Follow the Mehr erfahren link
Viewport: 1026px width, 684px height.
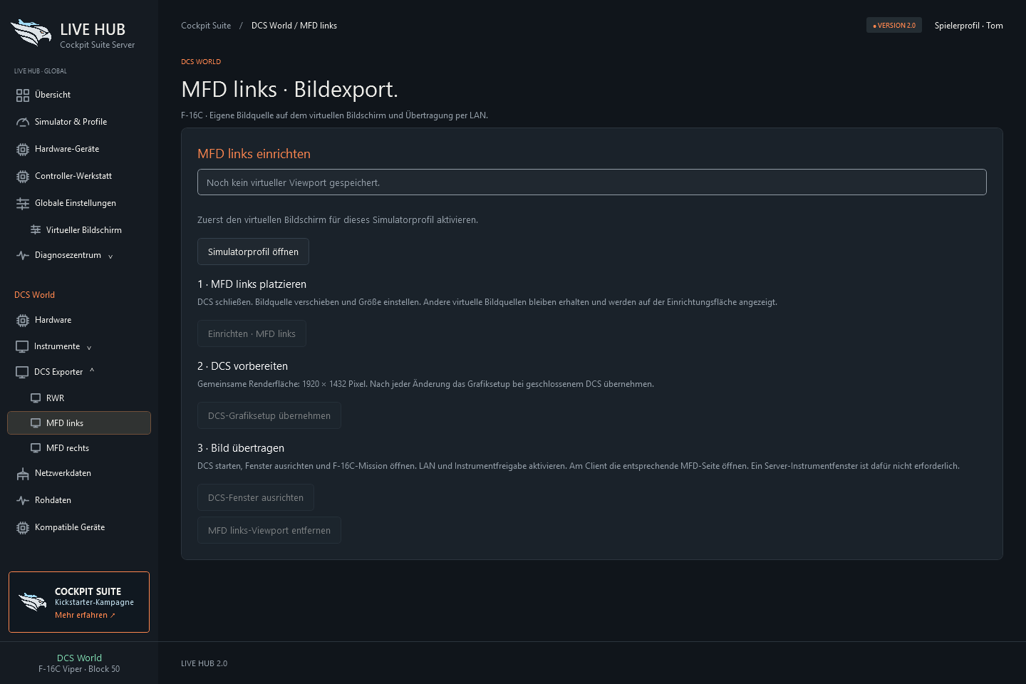[x=85, y=615]
